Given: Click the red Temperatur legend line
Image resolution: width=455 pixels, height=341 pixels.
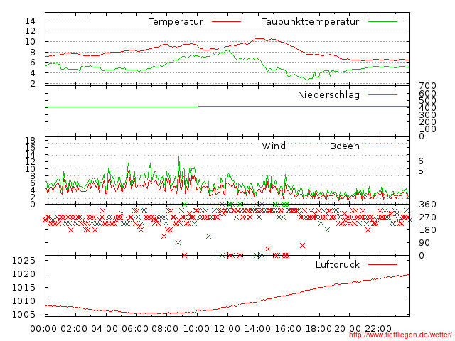Looking at the screenshot, I should pos(226,22).
